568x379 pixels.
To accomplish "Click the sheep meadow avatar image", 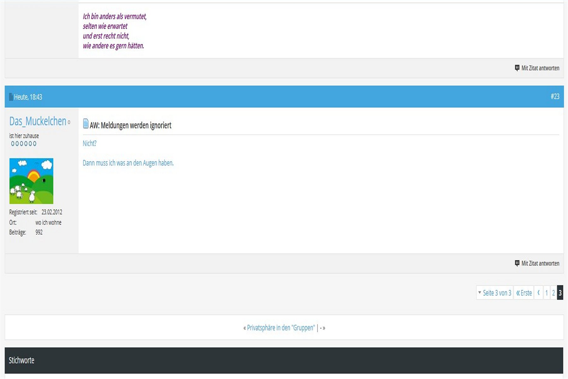I will [31, 181].
